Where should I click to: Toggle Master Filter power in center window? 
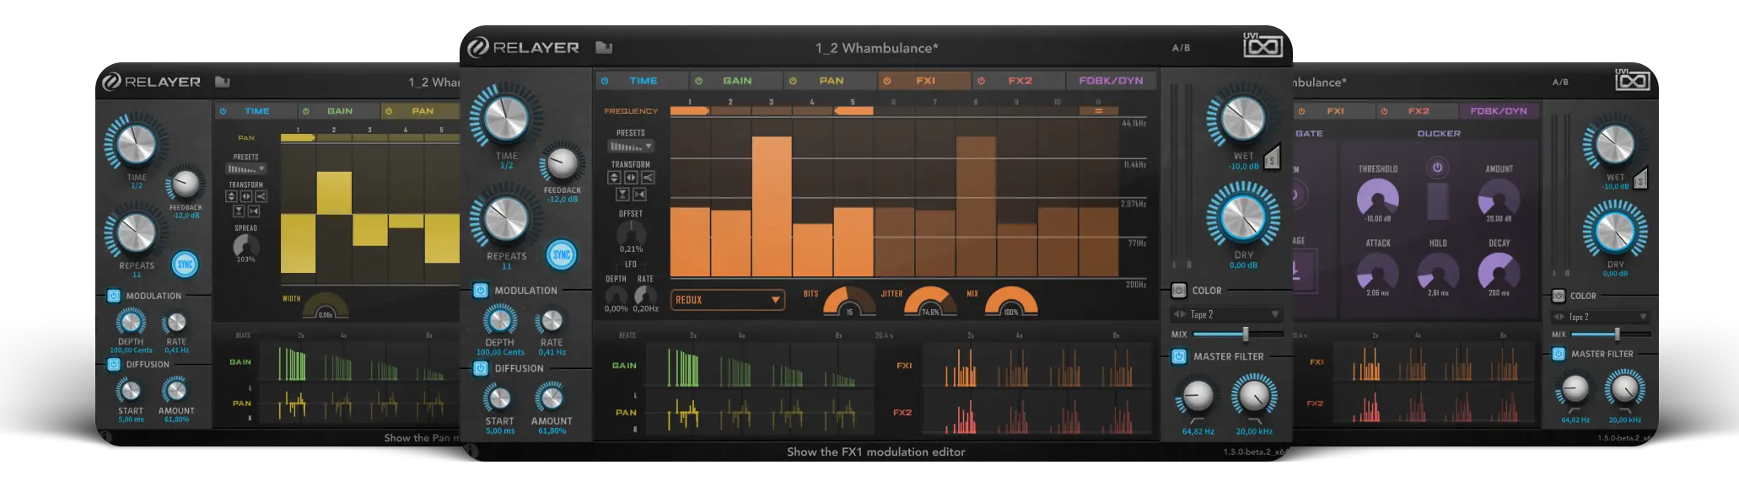1179,356
